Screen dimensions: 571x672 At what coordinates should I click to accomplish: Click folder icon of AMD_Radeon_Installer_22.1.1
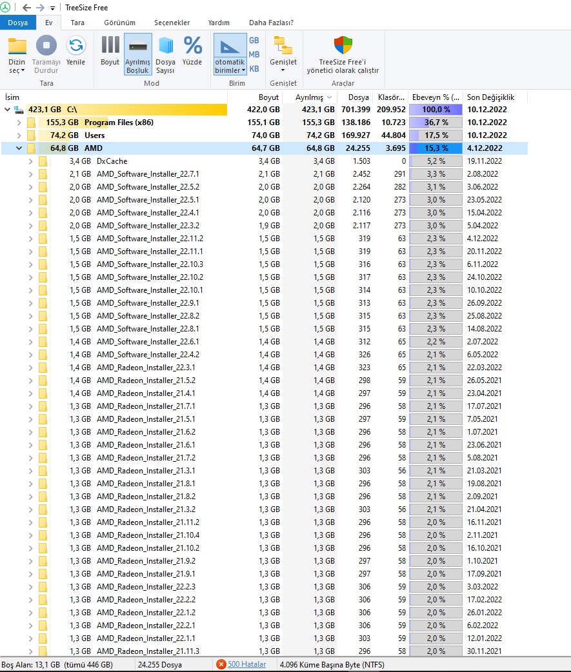click(x=43, y=638)
